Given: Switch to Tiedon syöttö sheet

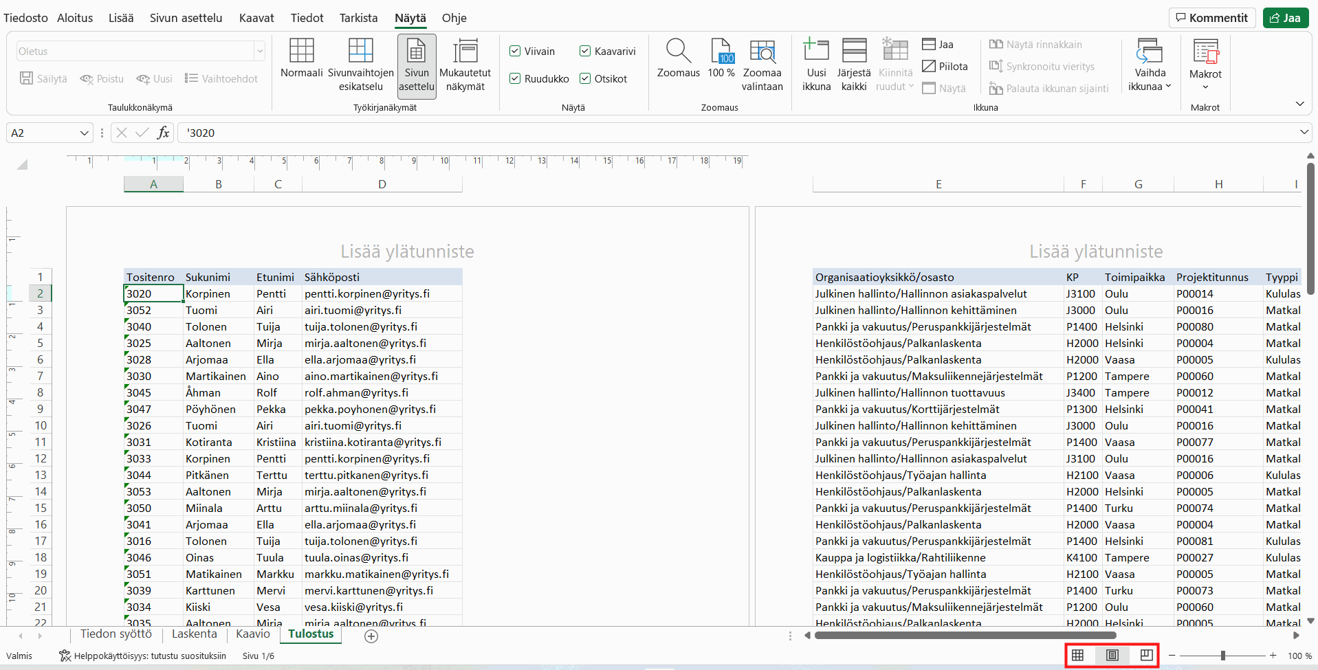Looking at the screenshot, I should [x=116, y=634].
